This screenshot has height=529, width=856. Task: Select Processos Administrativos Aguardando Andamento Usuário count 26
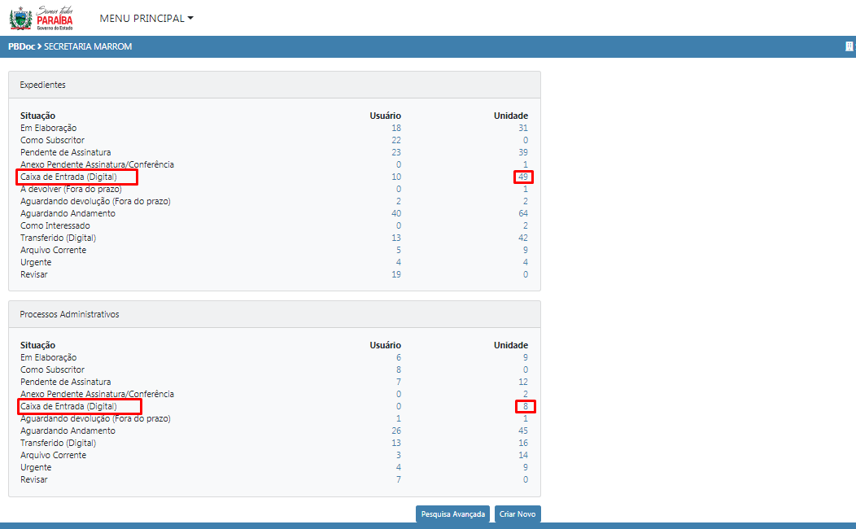[396, 431]
